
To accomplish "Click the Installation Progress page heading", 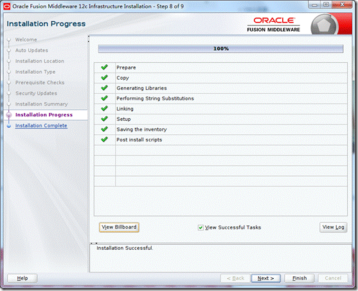I will tap(46, 24).
